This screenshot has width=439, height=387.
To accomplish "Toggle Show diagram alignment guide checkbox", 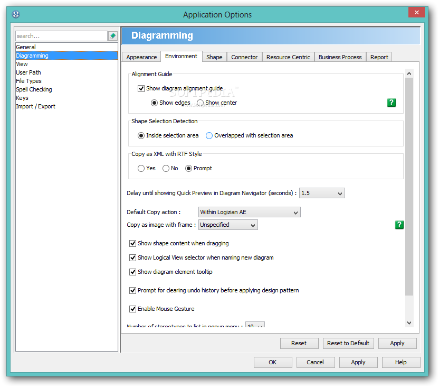I will coord(141,89).
